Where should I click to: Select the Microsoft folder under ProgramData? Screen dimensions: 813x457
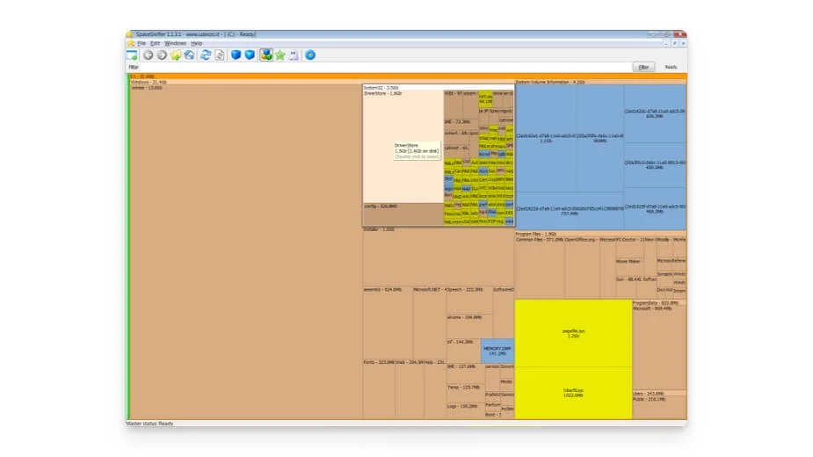(659, 347)
